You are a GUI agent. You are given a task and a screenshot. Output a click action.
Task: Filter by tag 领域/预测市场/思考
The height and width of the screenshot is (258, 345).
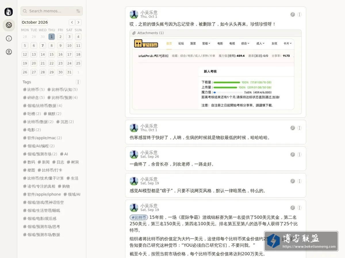[42, 226]
